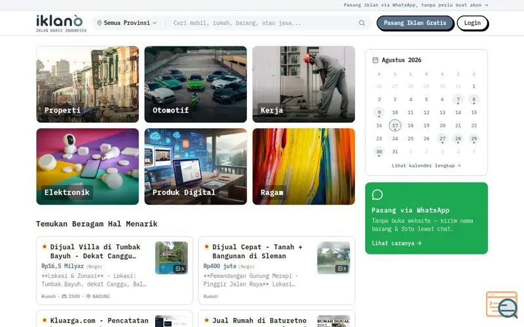Select August 8 on the calendar
This screenshot has height=327, width=524.
pos(474,99)
